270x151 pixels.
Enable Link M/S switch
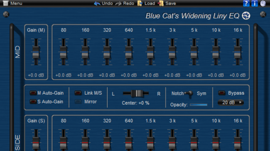coord(78,93)
